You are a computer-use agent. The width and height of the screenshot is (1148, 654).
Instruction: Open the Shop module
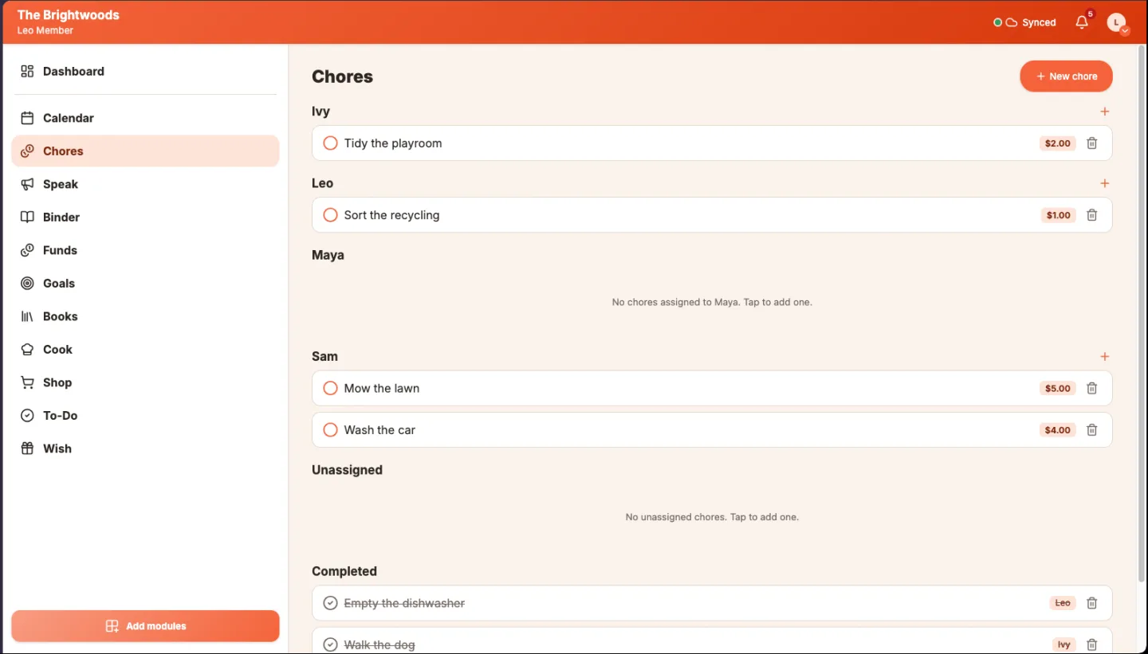[145, 382]
